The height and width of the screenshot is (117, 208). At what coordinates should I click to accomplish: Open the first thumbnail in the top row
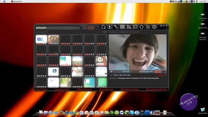pos(41,39)
